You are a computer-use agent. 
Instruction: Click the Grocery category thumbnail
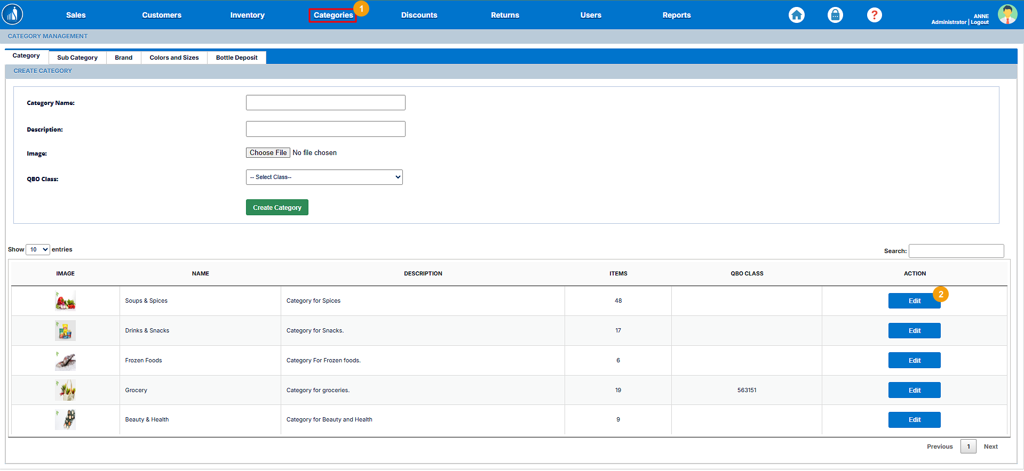pyautogui.click(x=66, y=391)
